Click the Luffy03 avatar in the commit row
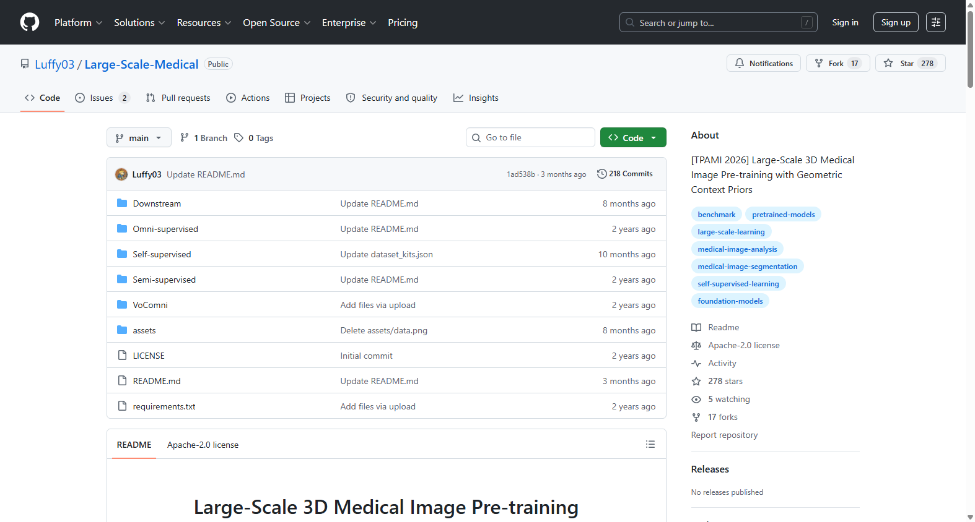 [121, 174]
